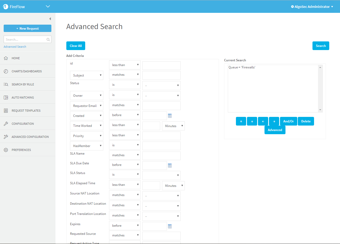This screenshot has height=244, width=340.
Task: Collapse the left sidebar with the arrow
Action: pos(50,19)
